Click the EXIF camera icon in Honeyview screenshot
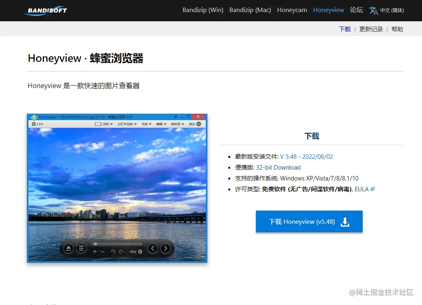 [34, 124]
